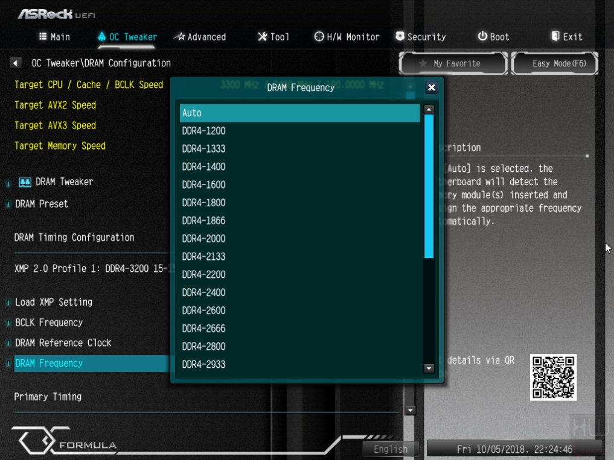Click the ASRock UEFI logo
The image size is (614, 460).
pyautogui.click(x=56, y=14)
